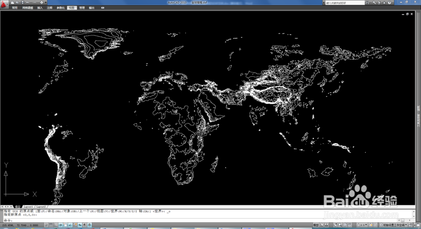Toggle Polar tracking in status bar
Screen dimensions: 421x229
point(61,225)
